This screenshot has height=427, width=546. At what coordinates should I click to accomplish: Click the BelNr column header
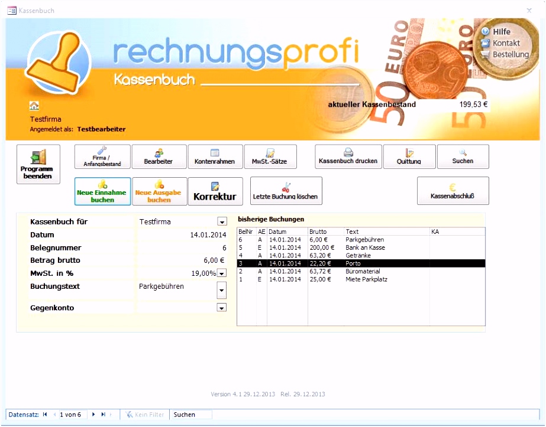click(x=247, y=232)
